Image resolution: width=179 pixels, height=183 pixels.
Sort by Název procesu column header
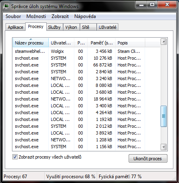coord(31,43)
